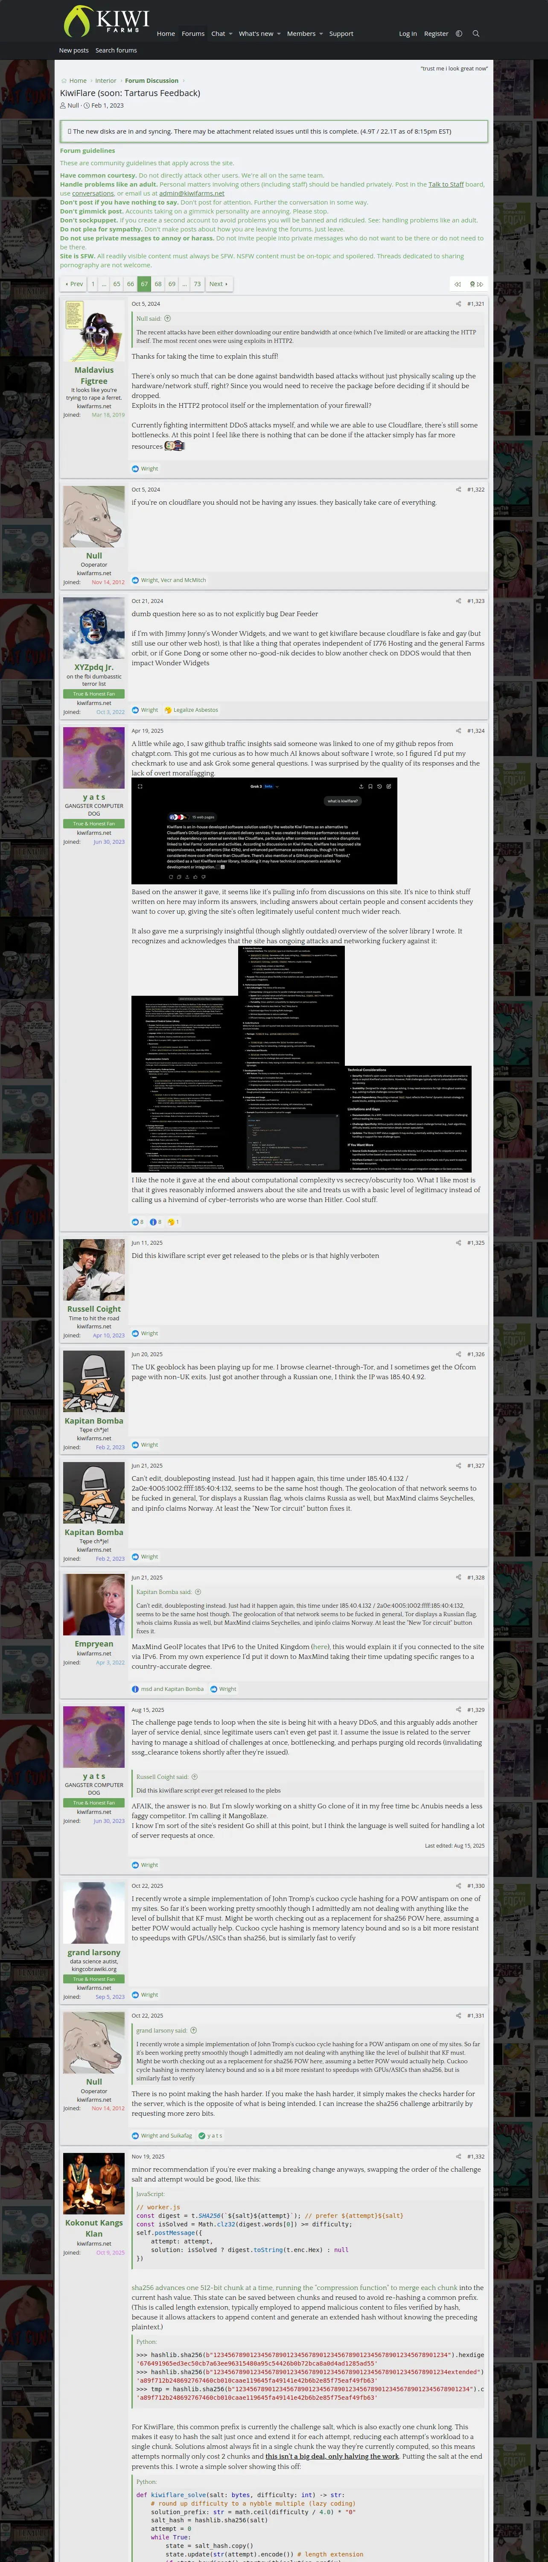The image size is (548, 2562).
Task: Share post #1,325 via share icon
Action: 458,1242
